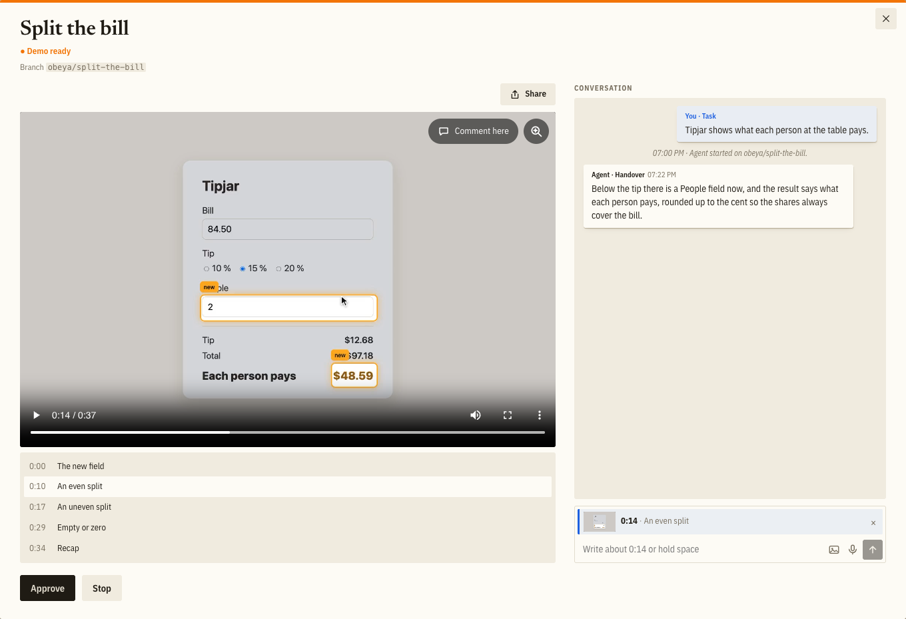This screenshot has height=619, width=906.
Task: Open the video more options menu
Action: pos(540,415)
